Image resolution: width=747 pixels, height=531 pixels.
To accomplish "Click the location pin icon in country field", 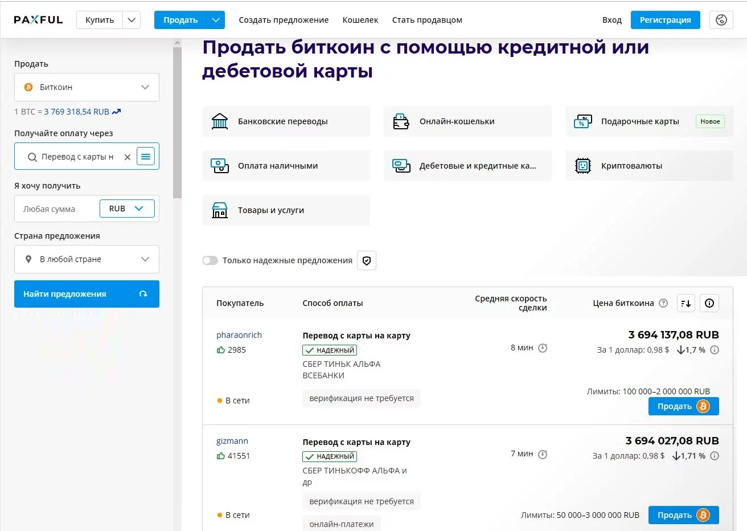I will click(x=28, y=259).
